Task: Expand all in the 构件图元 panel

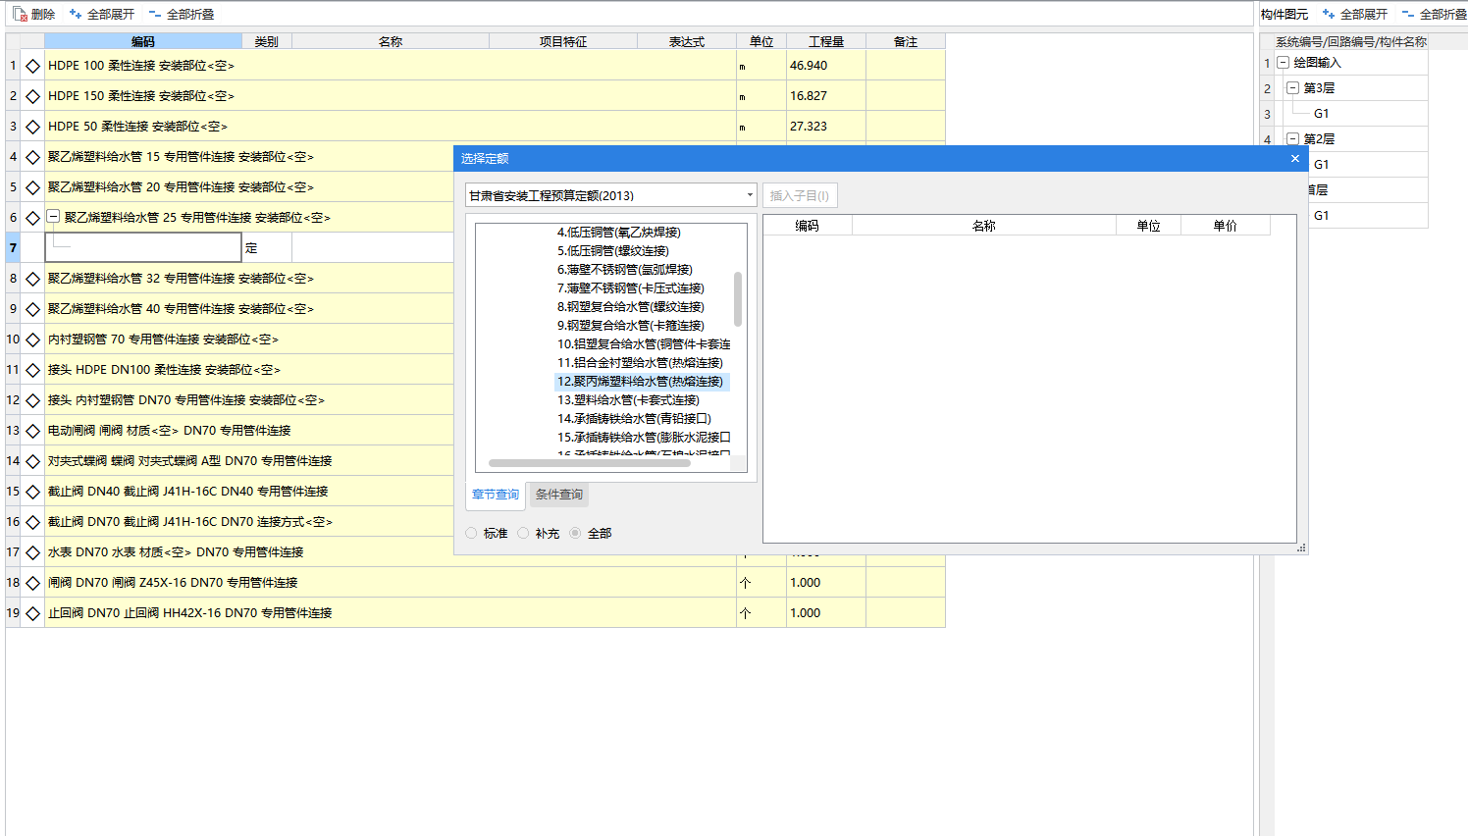Action: [1355, 14]
